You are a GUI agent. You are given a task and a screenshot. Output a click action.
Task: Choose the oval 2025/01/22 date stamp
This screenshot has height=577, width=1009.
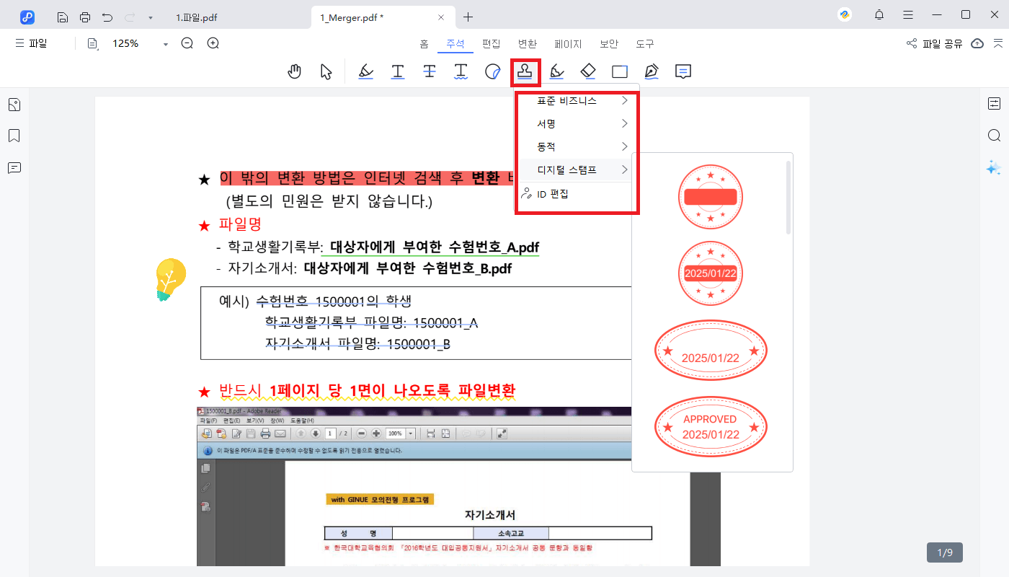point(711,350)
